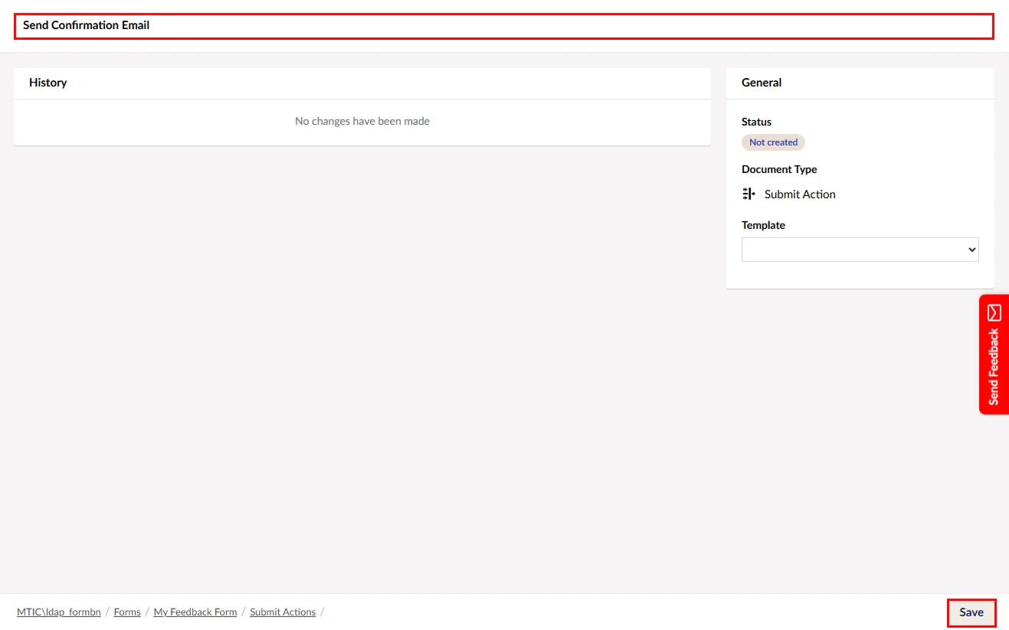This screenshot has height=630, width=1009.
Task: Navigate to My Feedback Form breadcrumb
Action: tap(195, 612)
